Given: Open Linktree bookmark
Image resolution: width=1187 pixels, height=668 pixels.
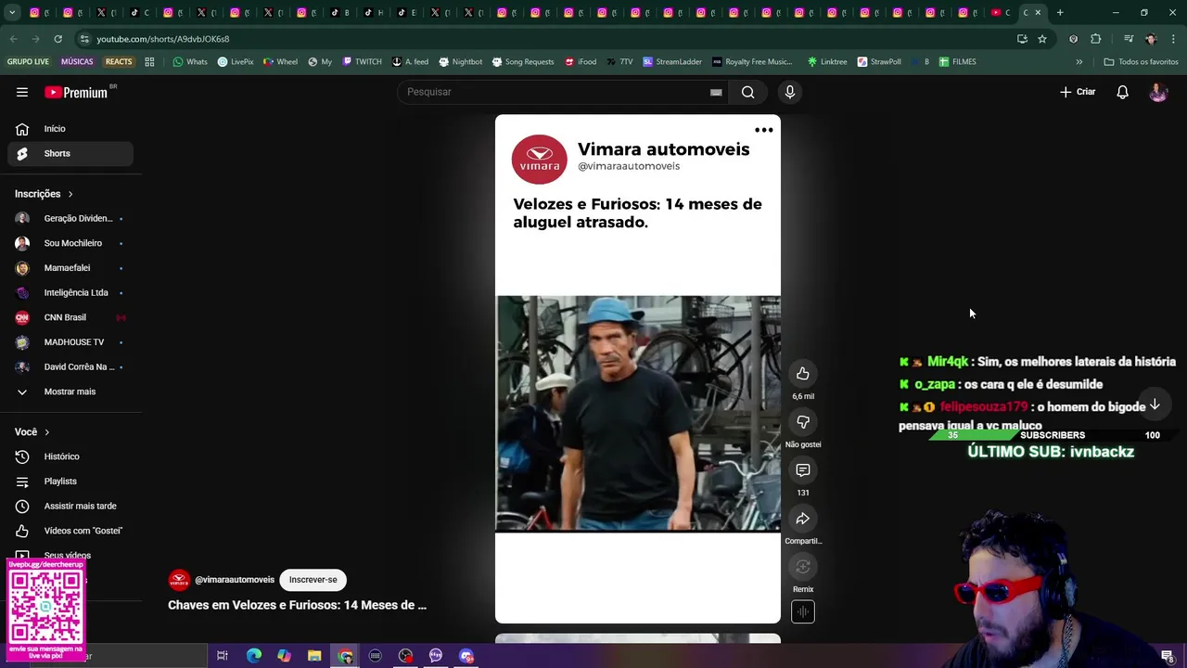Looking at the screenshot, I should [826, 62].
